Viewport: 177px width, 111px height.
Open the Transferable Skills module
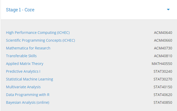point(21,56)
